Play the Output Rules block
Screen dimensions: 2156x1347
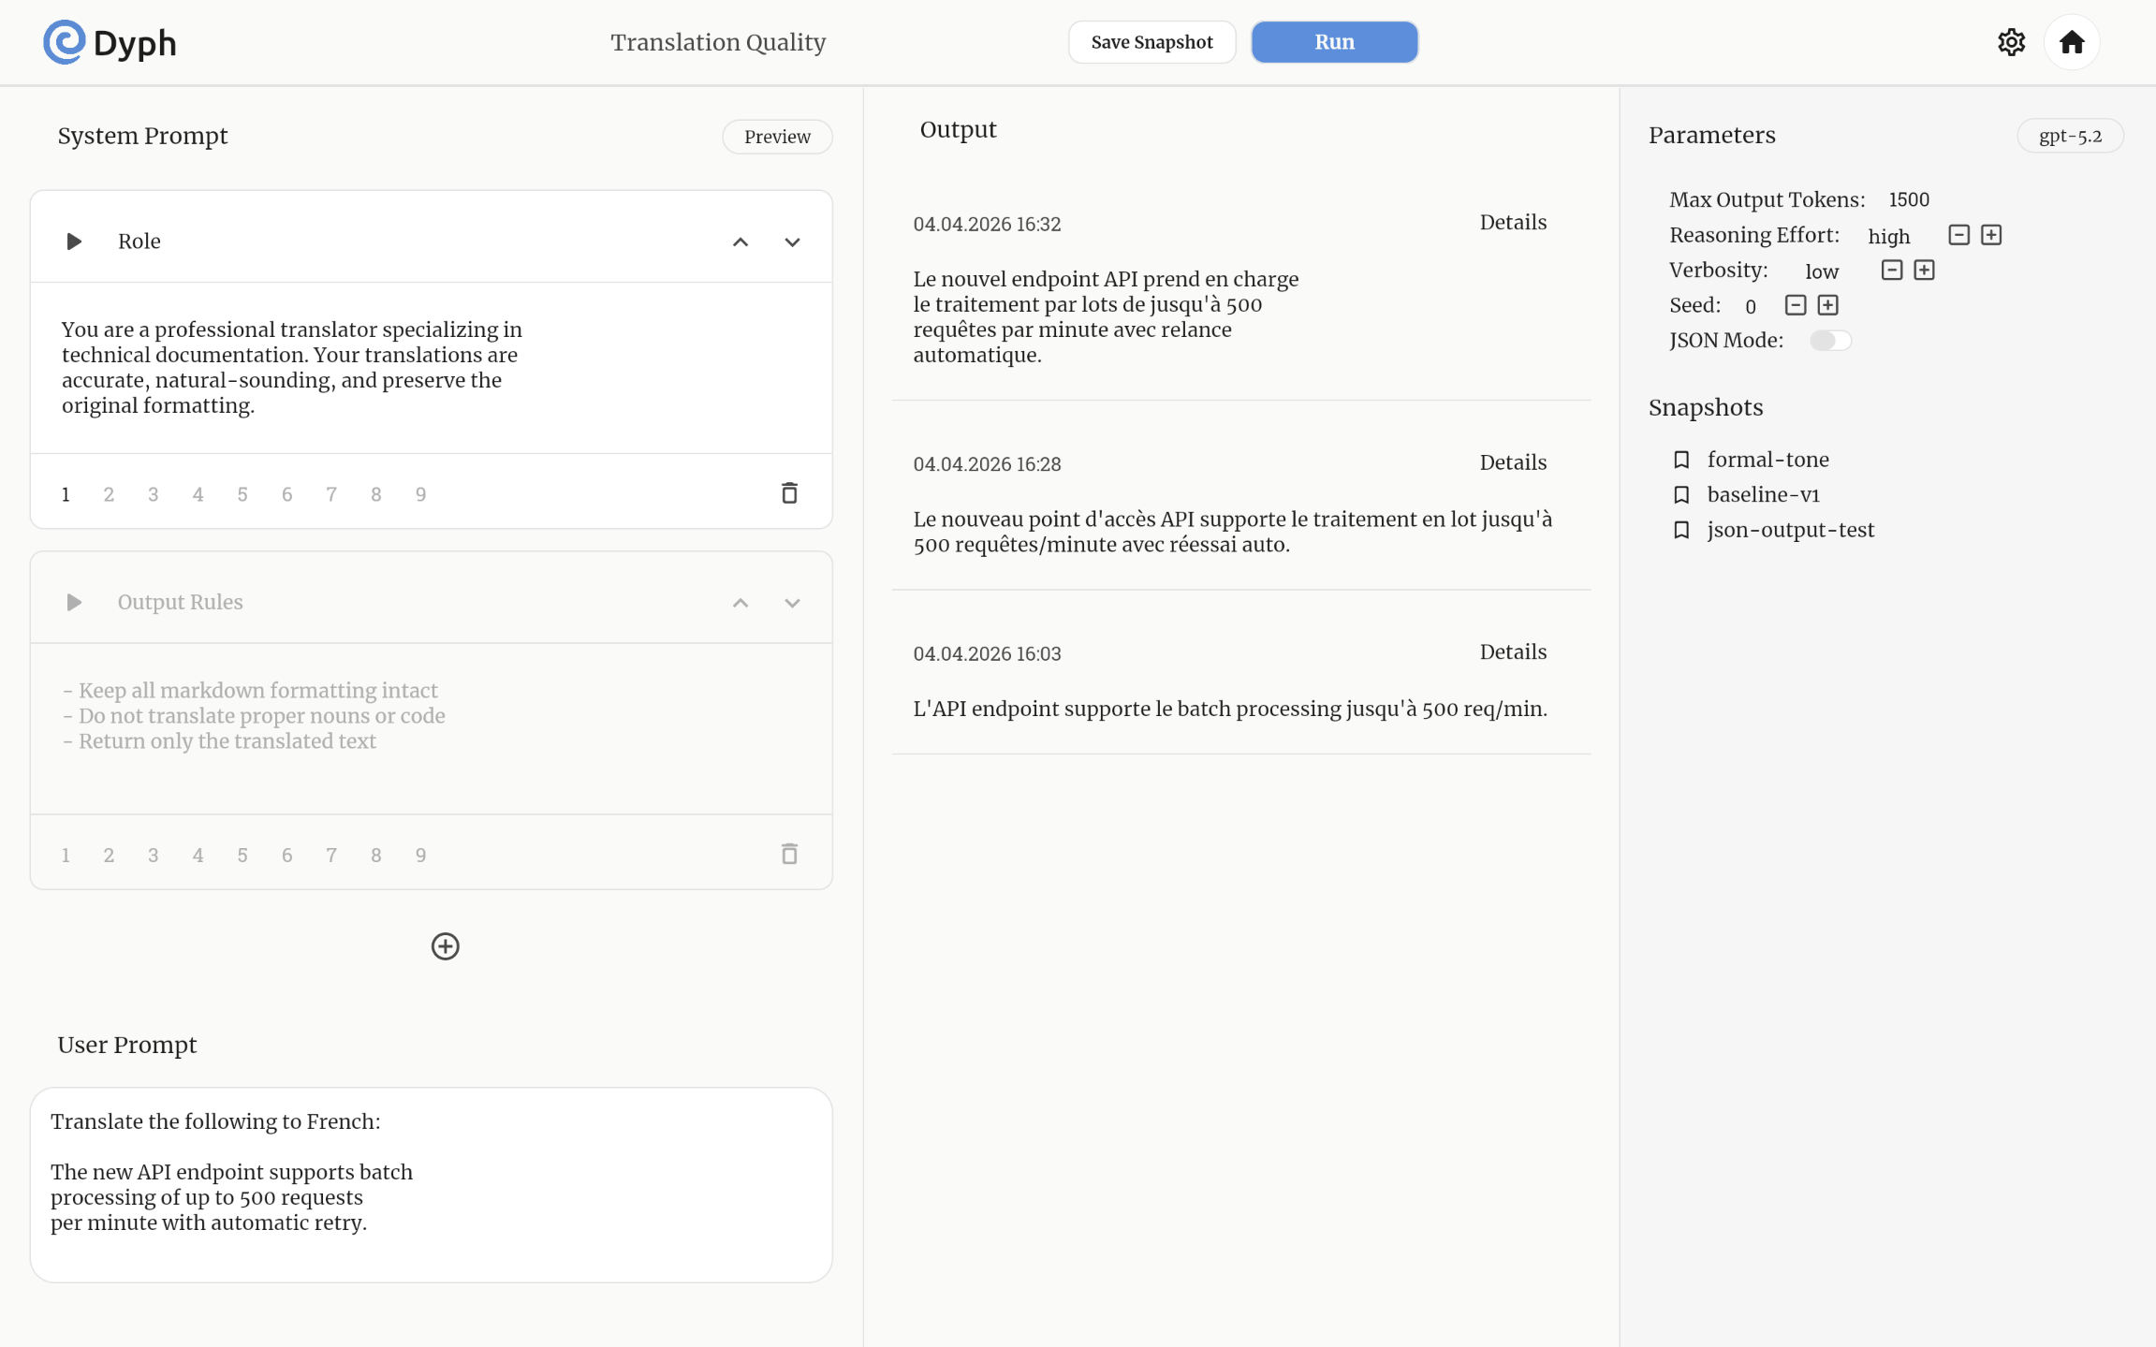tap(74, 602)
